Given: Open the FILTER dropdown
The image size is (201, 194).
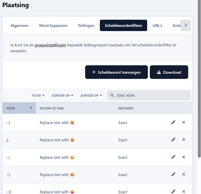Looking at the screenshot, I should click(38, 96).
